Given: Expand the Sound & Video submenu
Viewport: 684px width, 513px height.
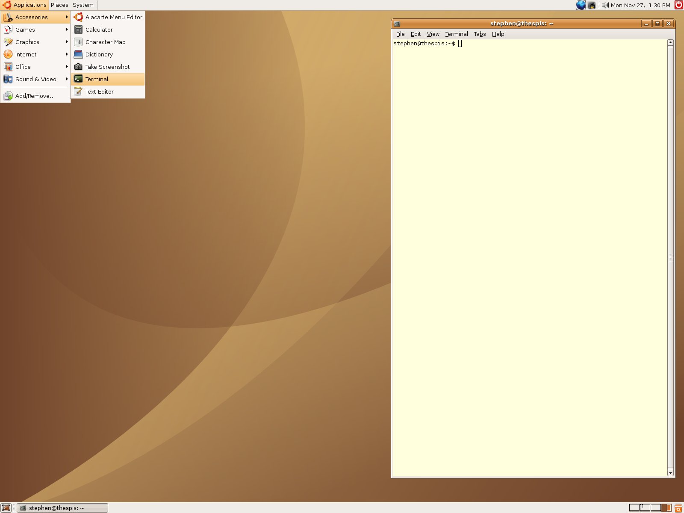Looking at the screenshot, I should [35, 79].
